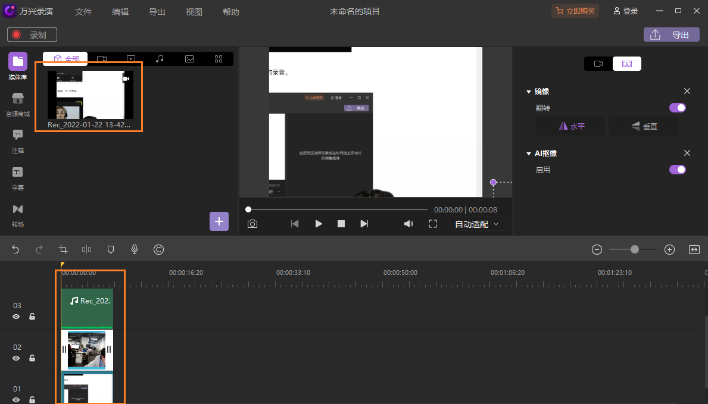Click the 导出 export button
The width and height of the screenshot is (708, 404).
pyautogui.click(x=671, y=34)
